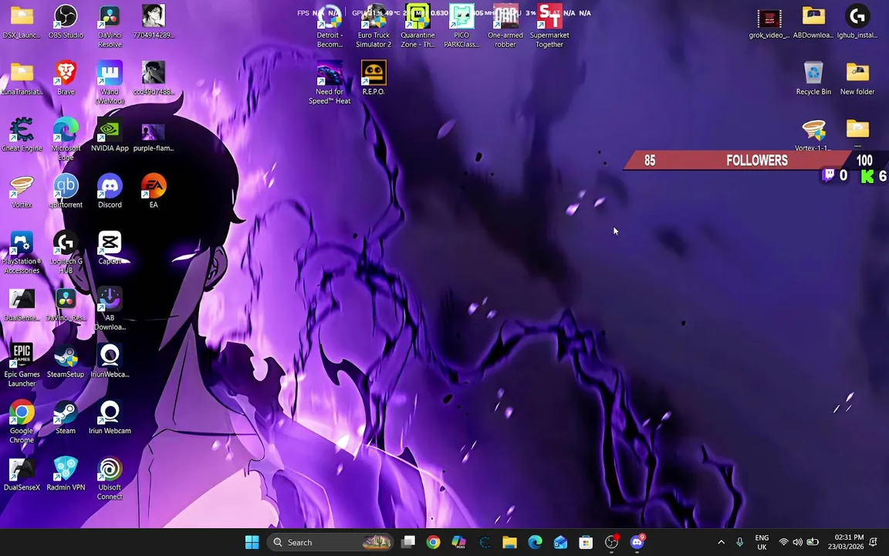Select the Logitech G HUB shortcut
Image resolution: width=889 pixels, height=556 pixels.
[x=66, y=253]
